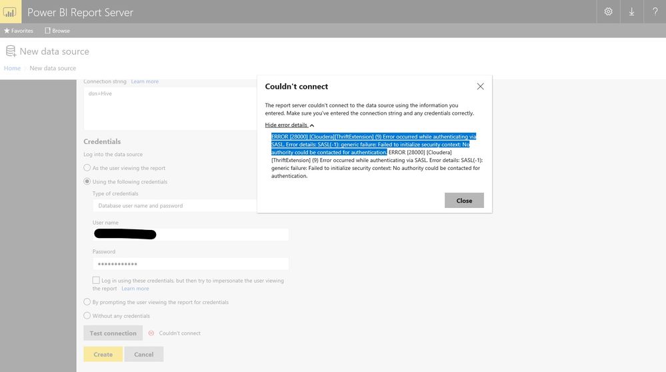Click the Power BI Report Server title
The image size is (666, 372).
pos(80,12)
